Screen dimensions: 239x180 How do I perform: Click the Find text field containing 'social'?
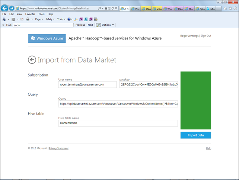pyautogui.click(x=43, y=25)
